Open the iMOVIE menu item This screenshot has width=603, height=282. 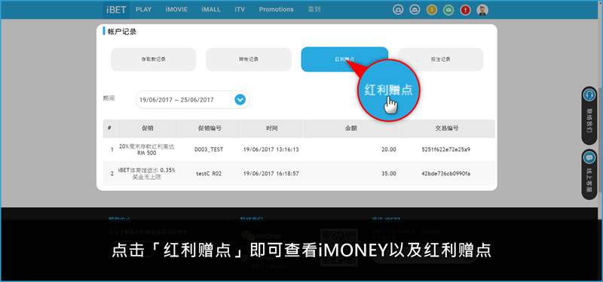(x=176, y=10)
